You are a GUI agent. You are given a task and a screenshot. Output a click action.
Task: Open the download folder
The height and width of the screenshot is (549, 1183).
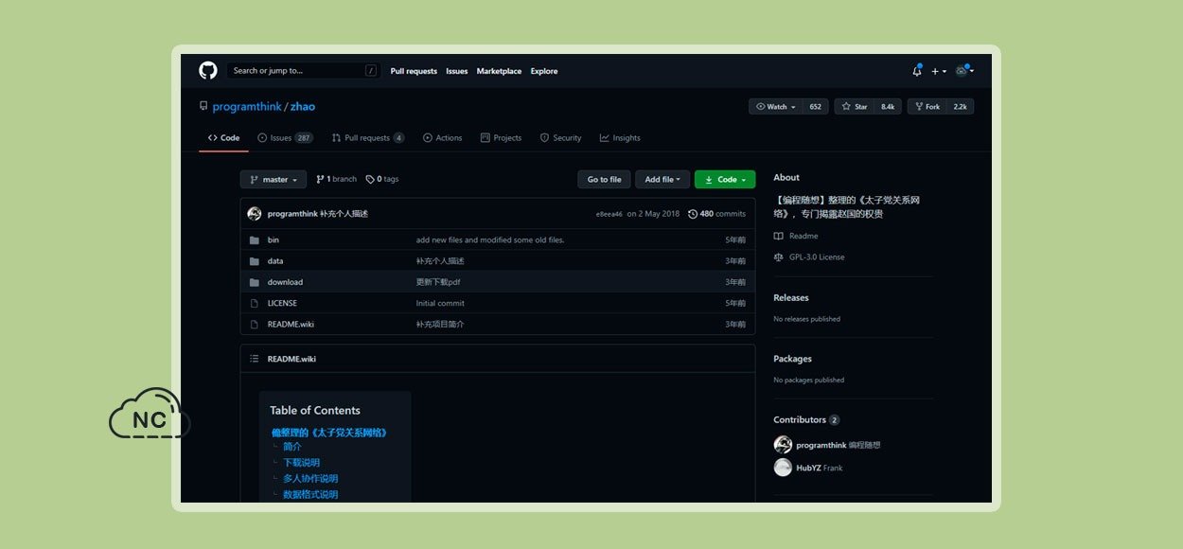(285, 282)
